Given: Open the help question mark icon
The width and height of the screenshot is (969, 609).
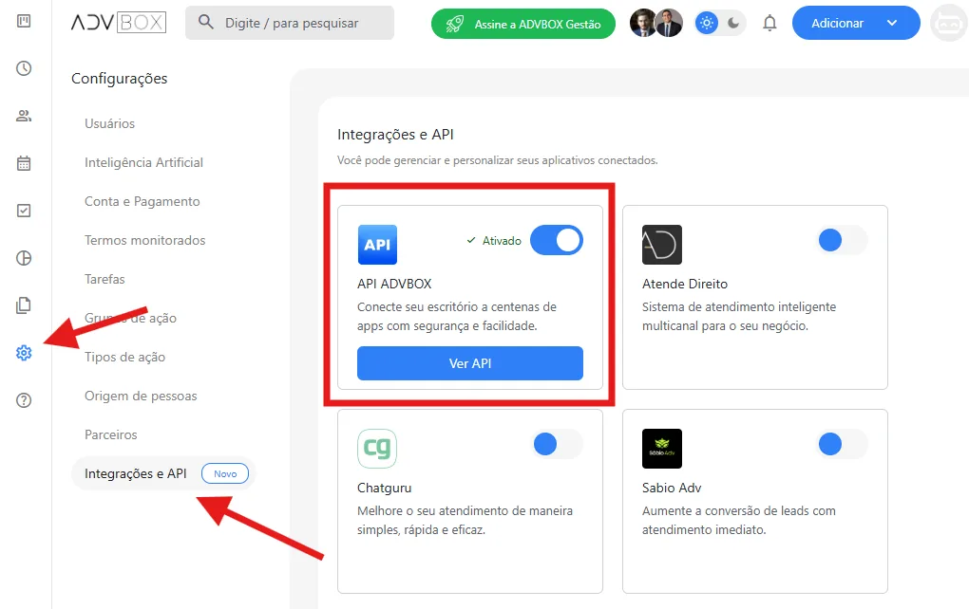Looking at the screenshot, I should 24,400.
